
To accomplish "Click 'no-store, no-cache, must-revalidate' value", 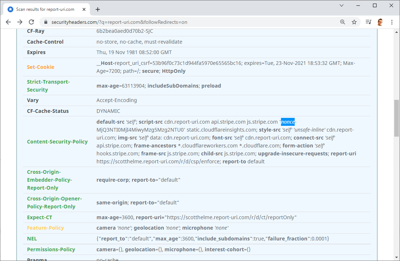I will 139,42.
